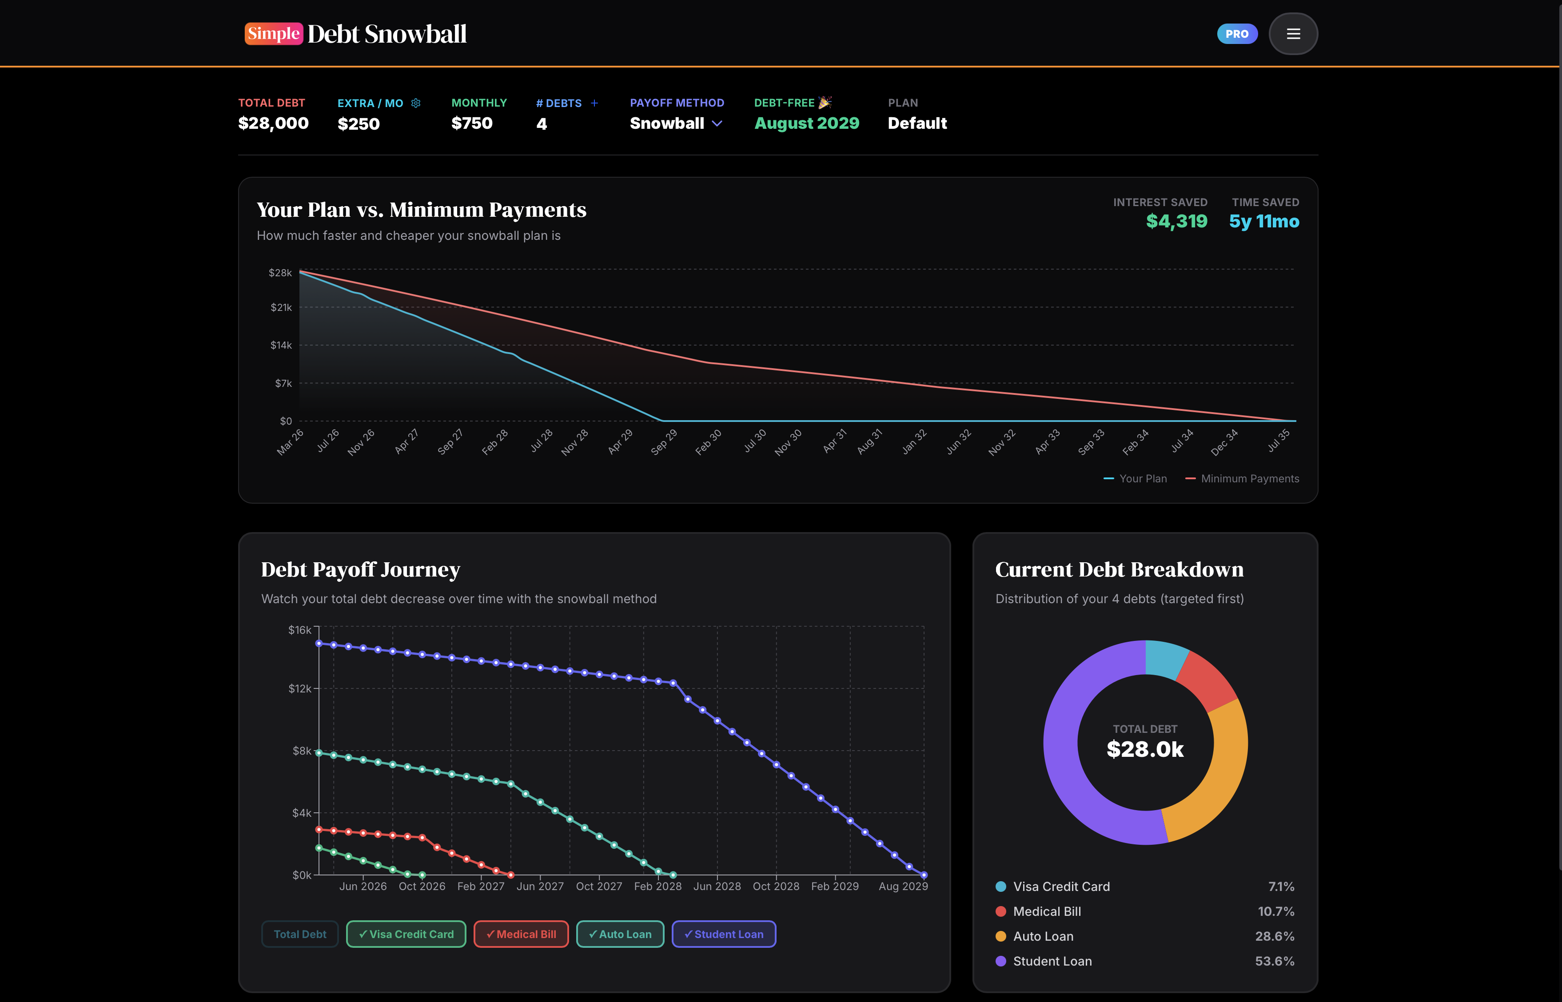Image resolution: width=1562 pixels, height=1002 pixels.
Task: Click the teal dot beside Visa Credit Card legend
Action: pos(1000,886)
